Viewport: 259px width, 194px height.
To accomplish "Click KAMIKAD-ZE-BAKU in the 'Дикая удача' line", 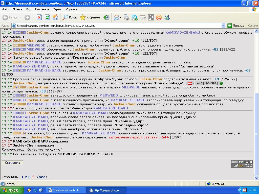I will [30, 117].
